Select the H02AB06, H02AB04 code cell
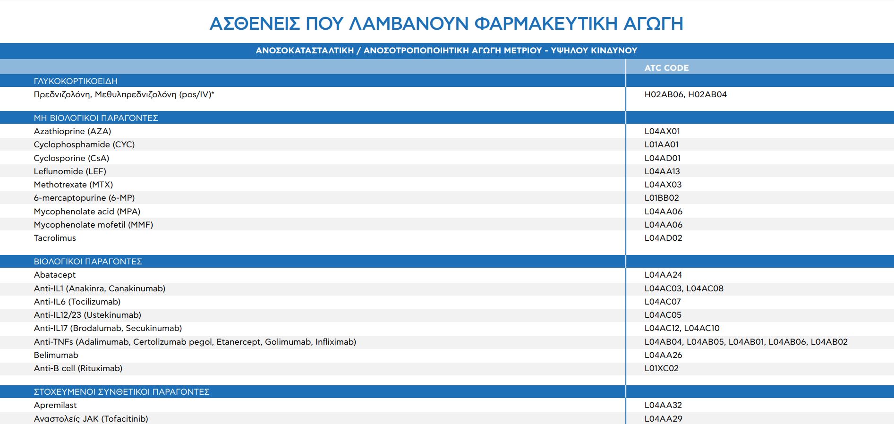 (685, 94)
